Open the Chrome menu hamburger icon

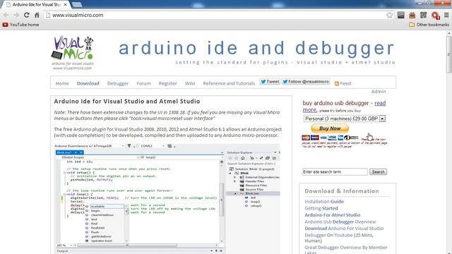(x=446, y=15)
